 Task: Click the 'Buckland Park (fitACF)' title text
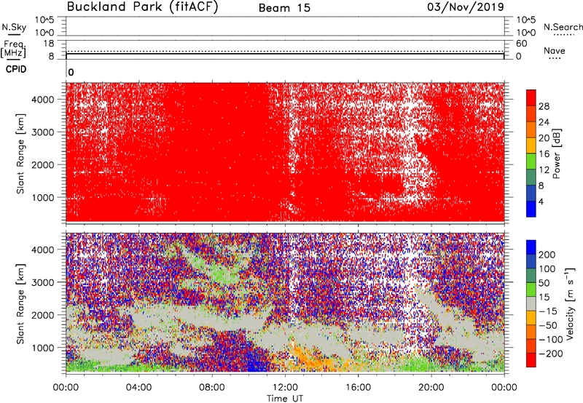click(x=142, y=7)
